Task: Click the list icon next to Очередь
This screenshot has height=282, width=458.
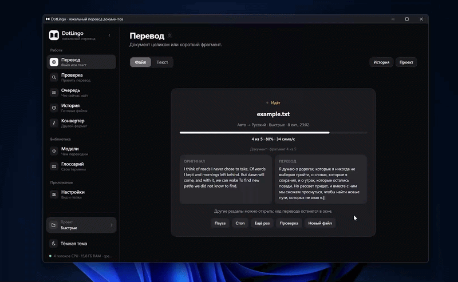Action: tap(54, 93)
